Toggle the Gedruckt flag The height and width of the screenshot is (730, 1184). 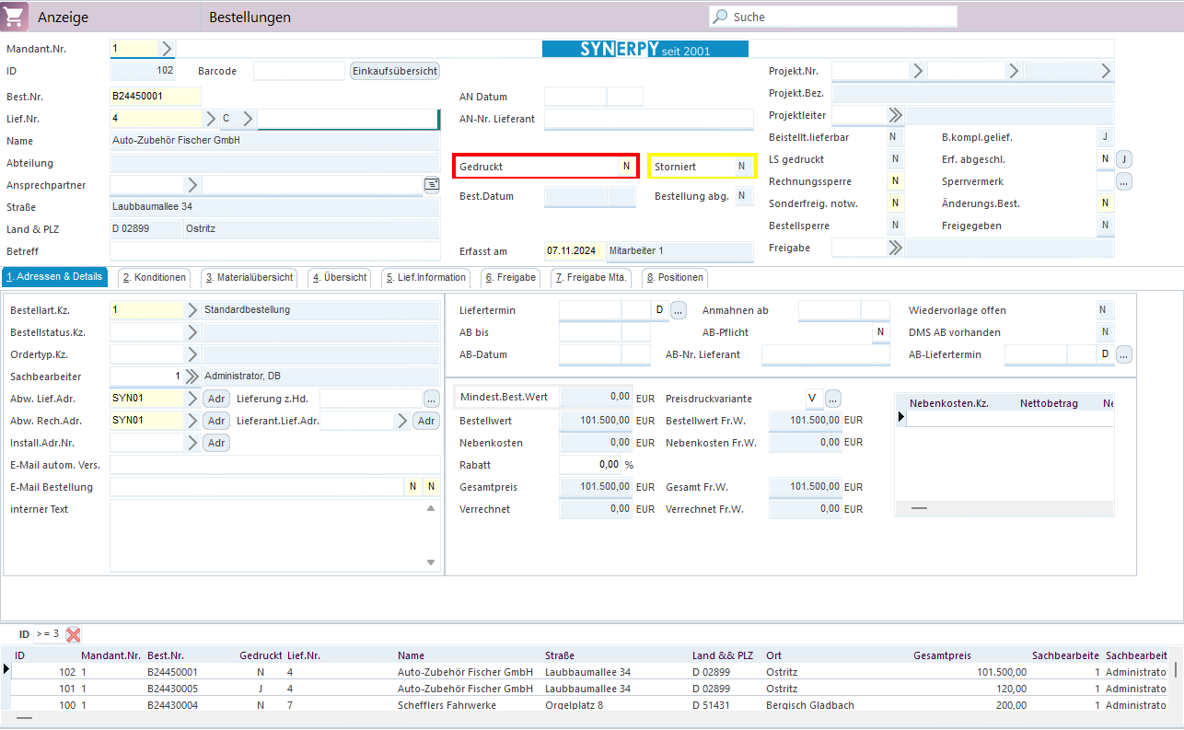click(x=626, y=167)
